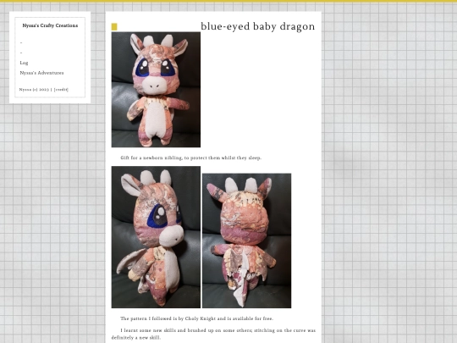The width and height of the screenshot is (457, 343).
Task: Open the [credit] link in sidebar footer
Action: [61, 90]
